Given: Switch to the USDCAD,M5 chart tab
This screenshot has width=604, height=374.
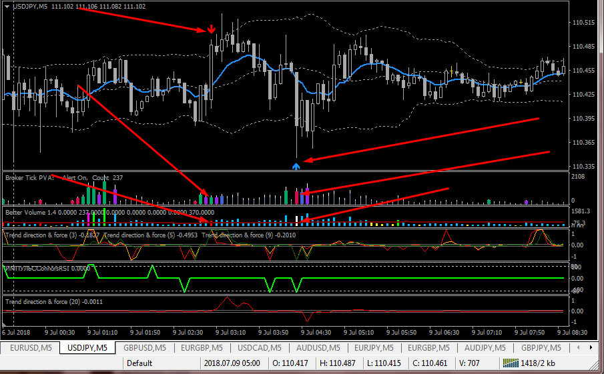Looking at the screenshot, I should click(259, 348).
